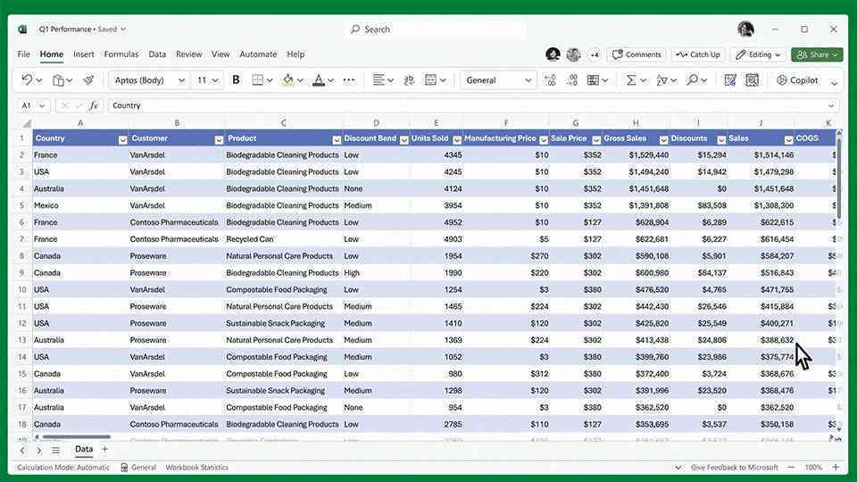Toggle bold formatting
Viewport: 857px width, 482px height.
coord(236,79)
